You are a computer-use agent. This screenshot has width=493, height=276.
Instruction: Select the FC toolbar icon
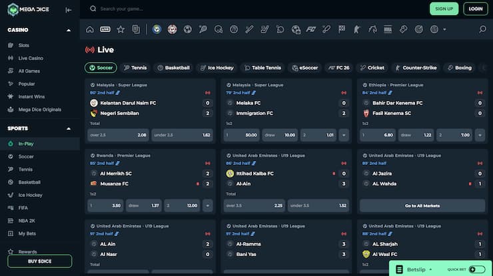pyautogui.click(x=311, y=29)
